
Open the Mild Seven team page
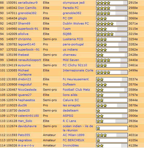click(71, 60)
